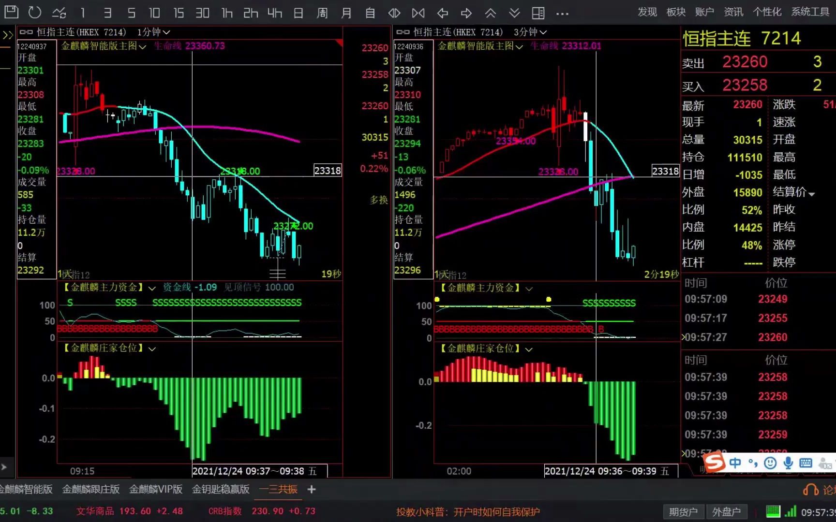This screenshot has width=836, height=522.
Task: Click the 卖出 price 23260
Action: 745,62
